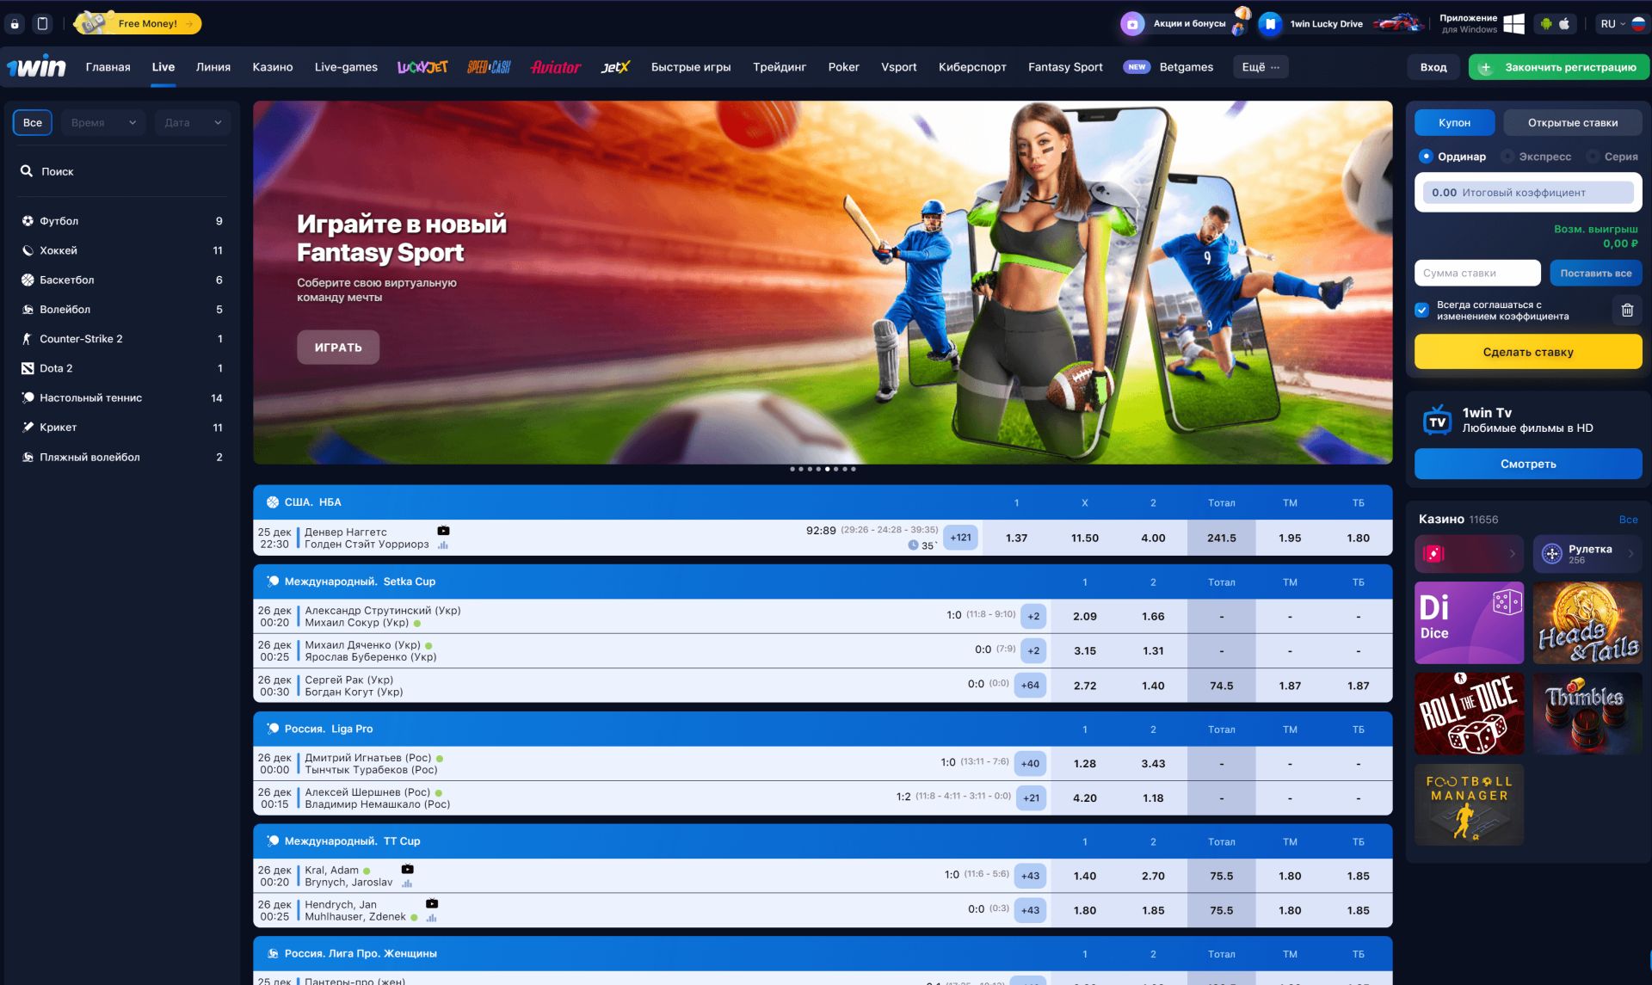Screen dimensions: 1652x985
Task: Click the Windows app download icon
Action: 1513,24
